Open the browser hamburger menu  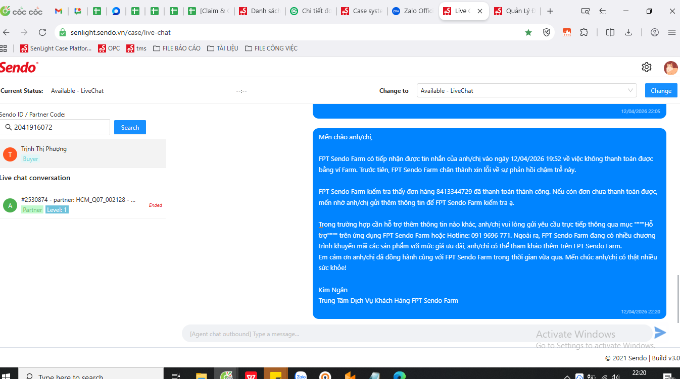(672, 32)
